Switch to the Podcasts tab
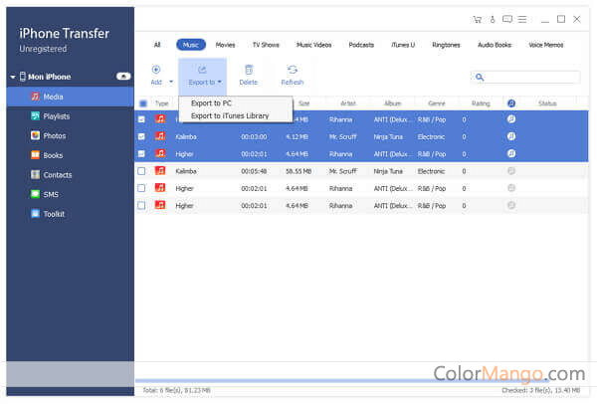The image size is (597, 404). (x=361, y=45)
